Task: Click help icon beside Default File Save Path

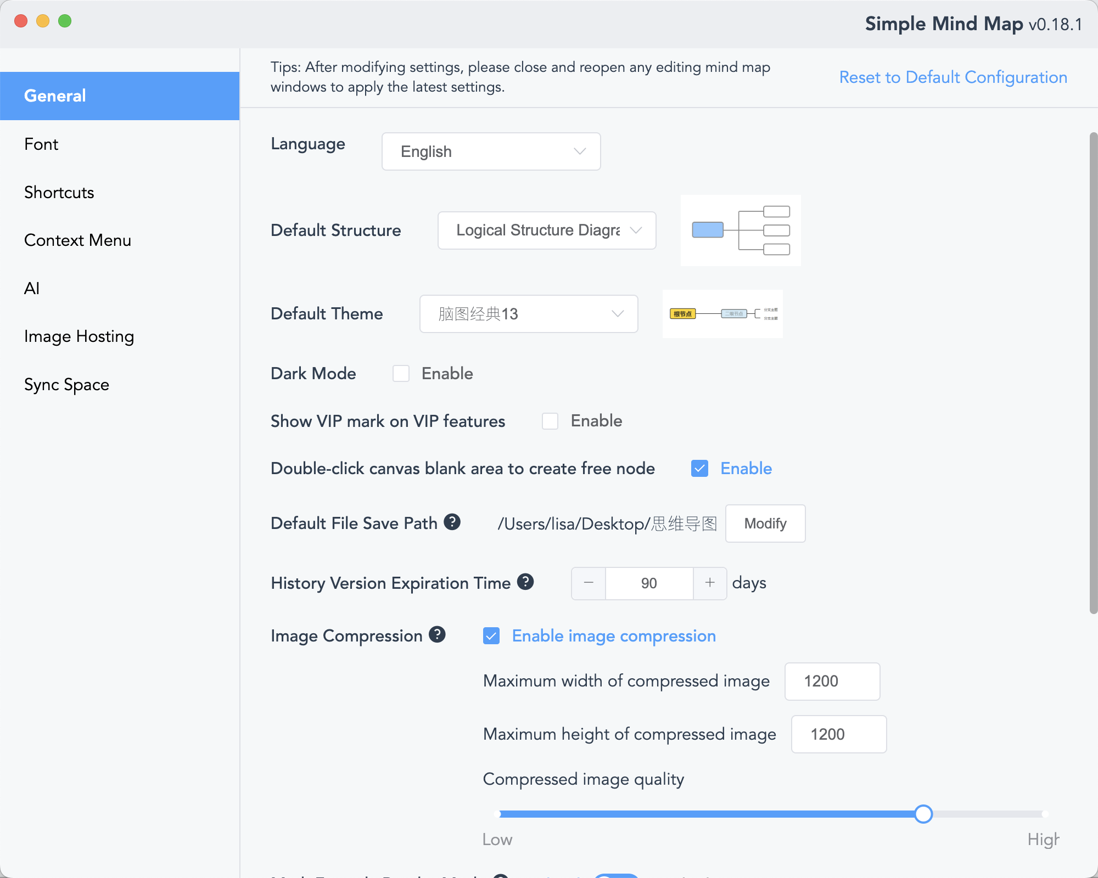Action: 452,522
